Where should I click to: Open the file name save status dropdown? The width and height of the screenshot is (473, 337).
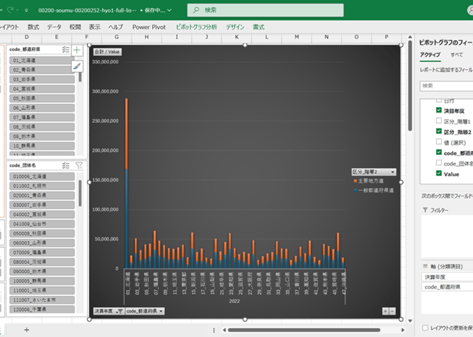tap(169, 10)
